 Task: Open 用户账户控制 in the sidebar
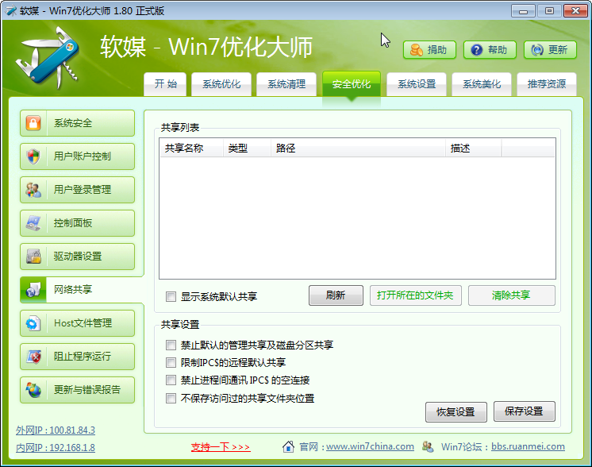point(78,156)
